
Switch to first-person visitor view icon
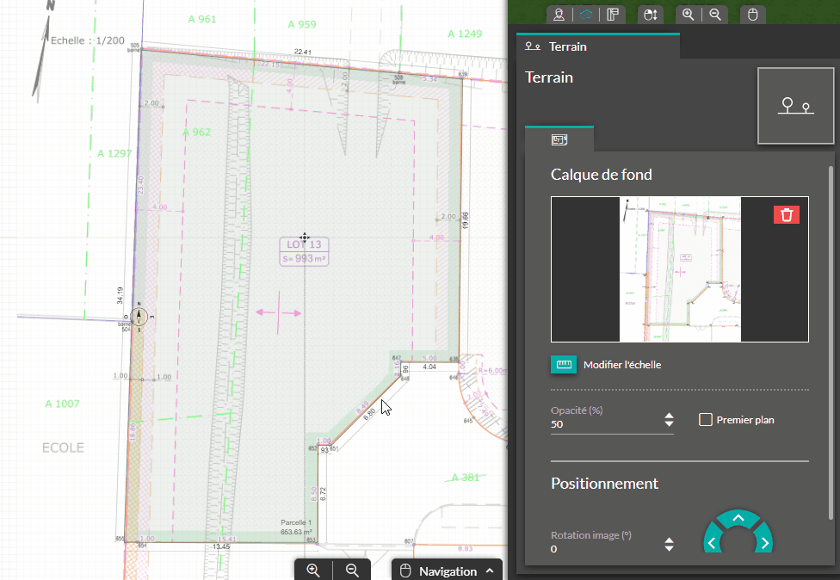[x=559, y=14]
